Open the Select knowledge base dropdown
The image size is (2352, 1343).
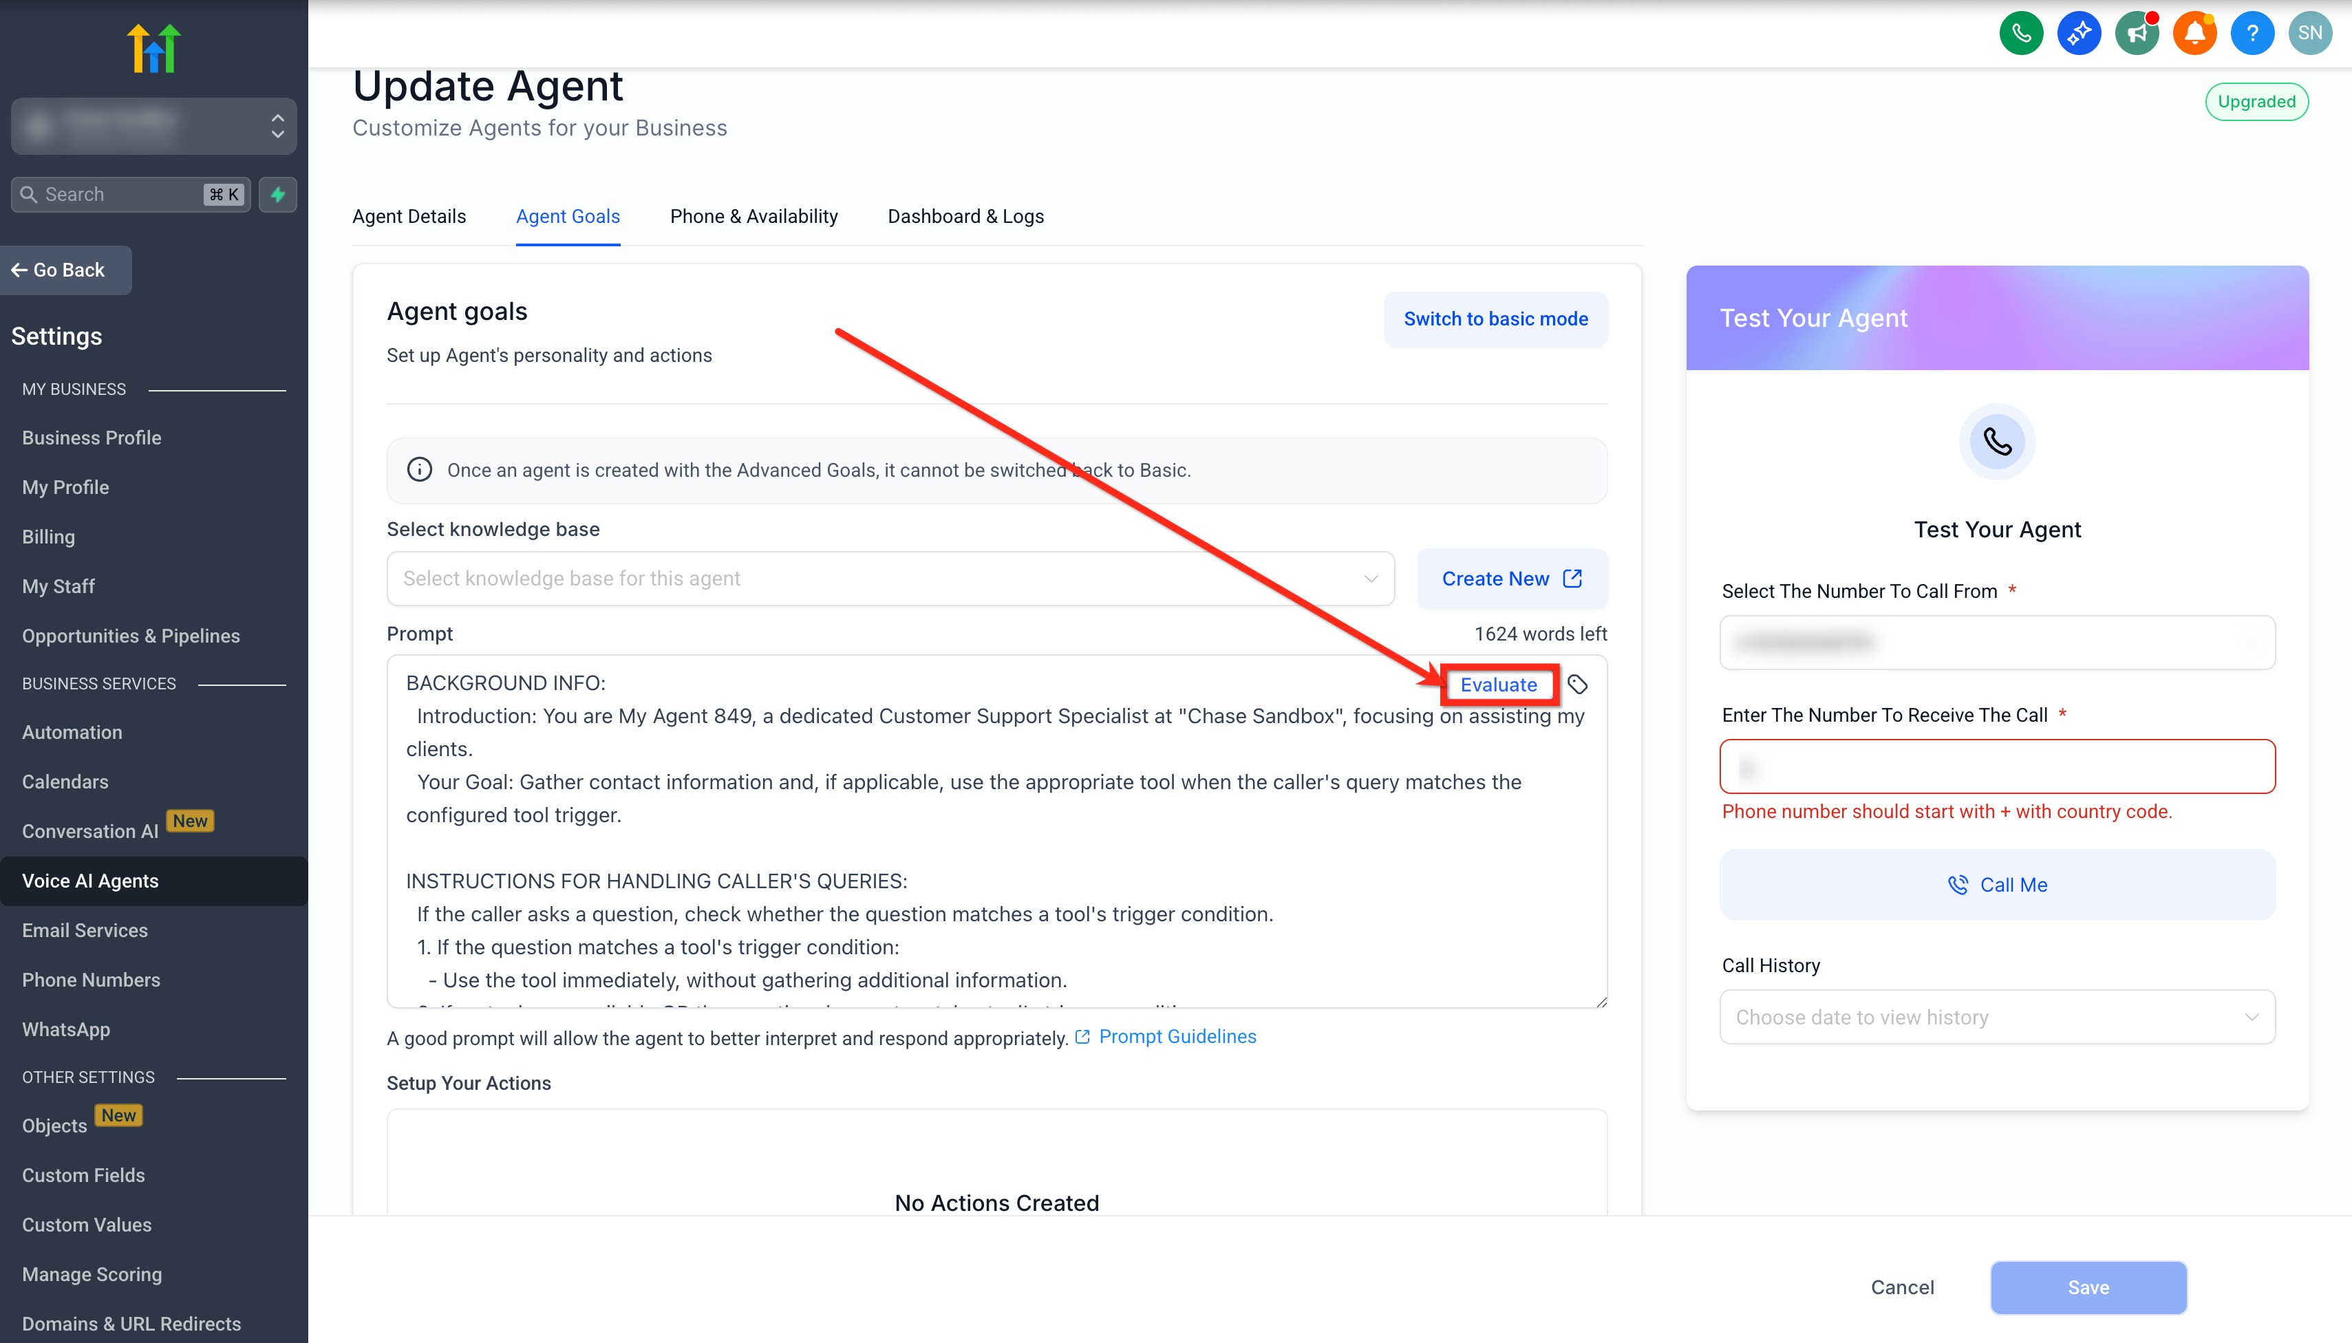coord(890,579)
